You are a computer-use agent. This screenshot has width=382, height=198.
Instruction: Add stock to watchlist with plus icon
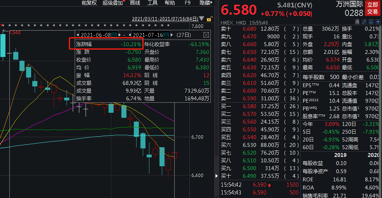[x=378, y=22]
